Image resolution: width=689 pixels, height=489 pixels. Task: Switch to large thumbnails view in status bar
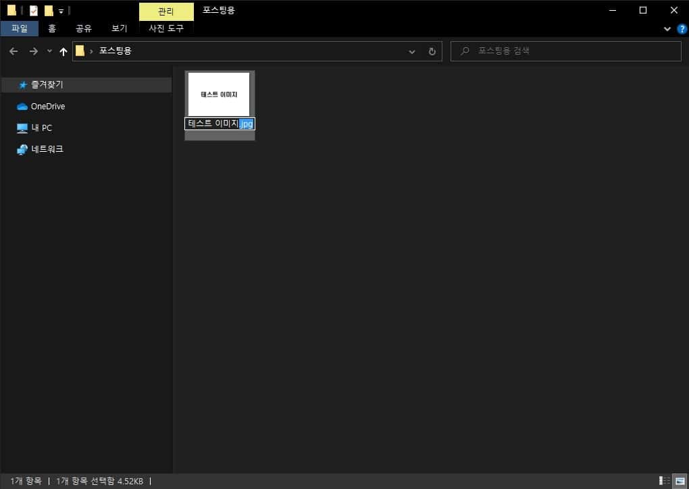click(680, 481)
